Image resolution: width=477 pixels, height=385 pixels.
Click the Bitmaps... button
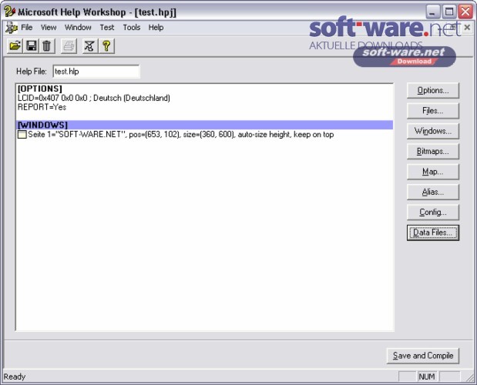click(x=433, y=152)
